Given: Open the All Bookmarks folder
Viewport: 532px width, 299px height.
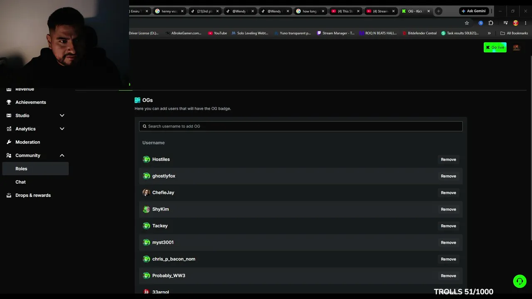Looking at the screenshot, I should (x=514, y=33).
